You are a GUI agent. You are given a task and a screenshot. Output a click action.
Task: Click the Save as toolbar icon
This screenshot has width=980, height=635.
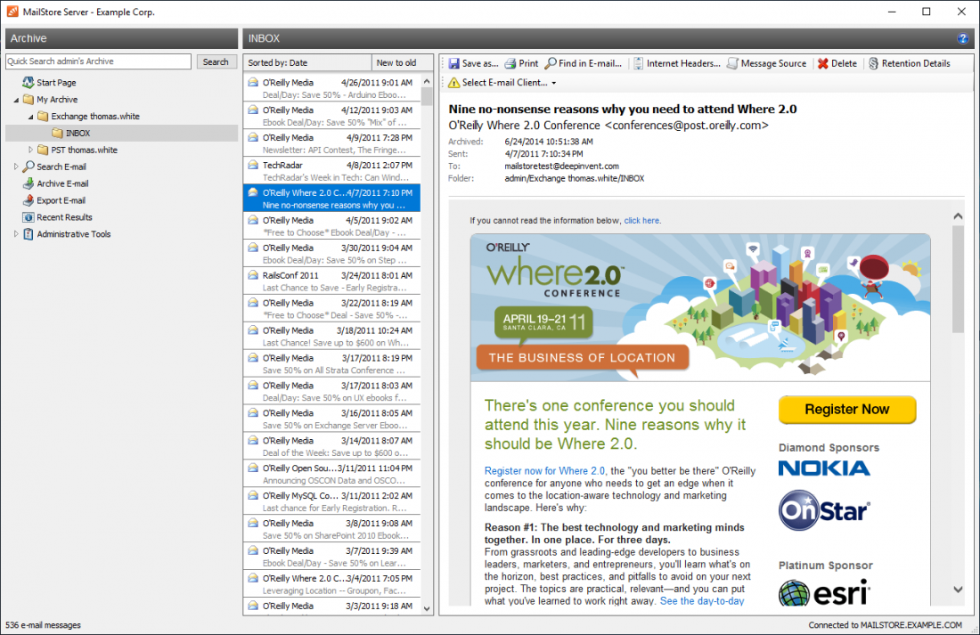(472, 63)
